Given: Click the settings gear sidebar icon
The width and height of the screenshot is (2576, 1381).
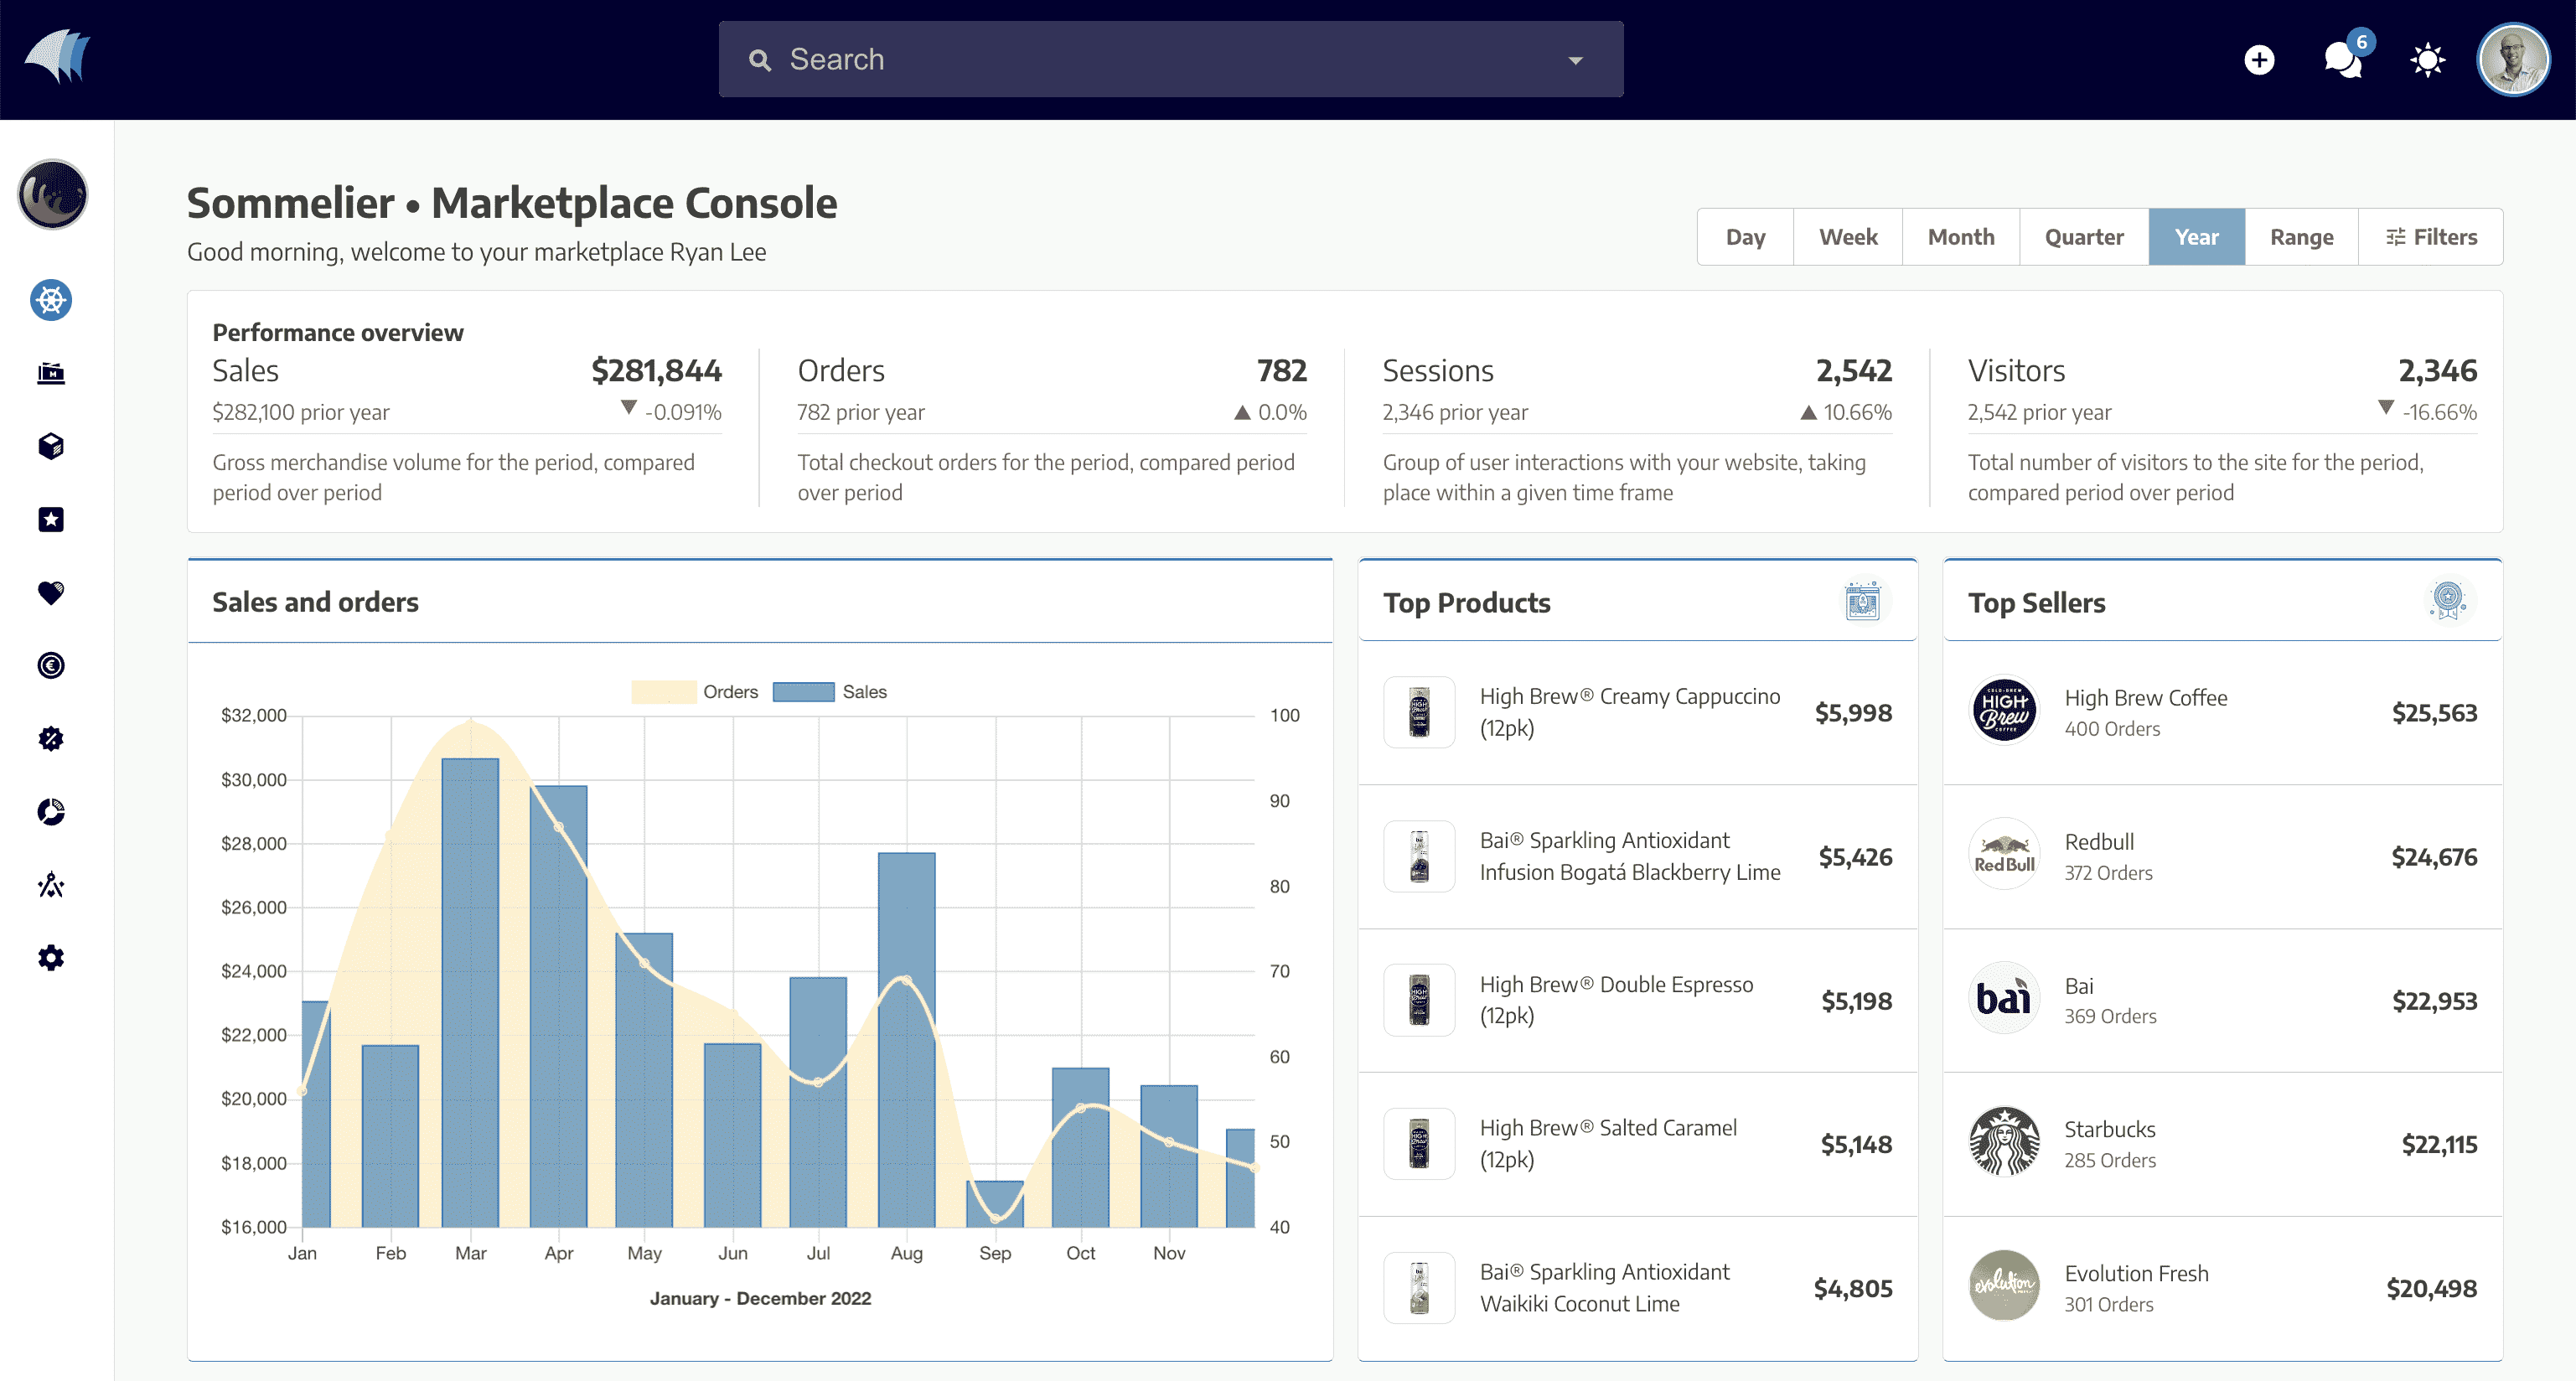Looking at the screenshot, I should (51, 957).
